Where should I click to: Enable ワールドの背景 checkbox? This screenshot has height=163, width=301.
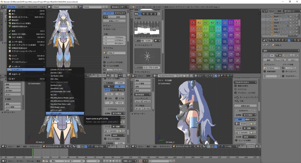tap(105, 66)
